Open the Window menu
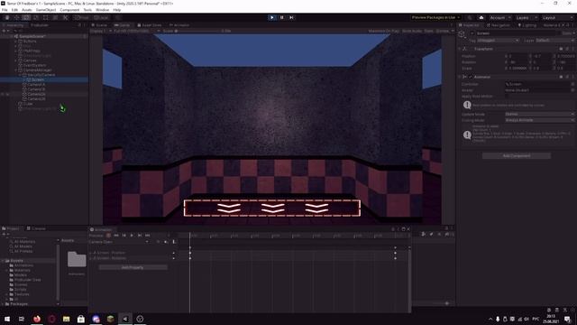The width and height of the screenshot is (577, 325). 102,10
